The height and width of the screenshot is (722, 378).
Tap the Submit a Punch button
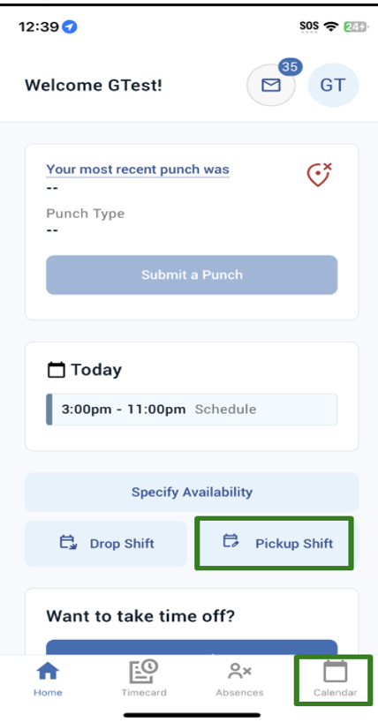(192, 275)
